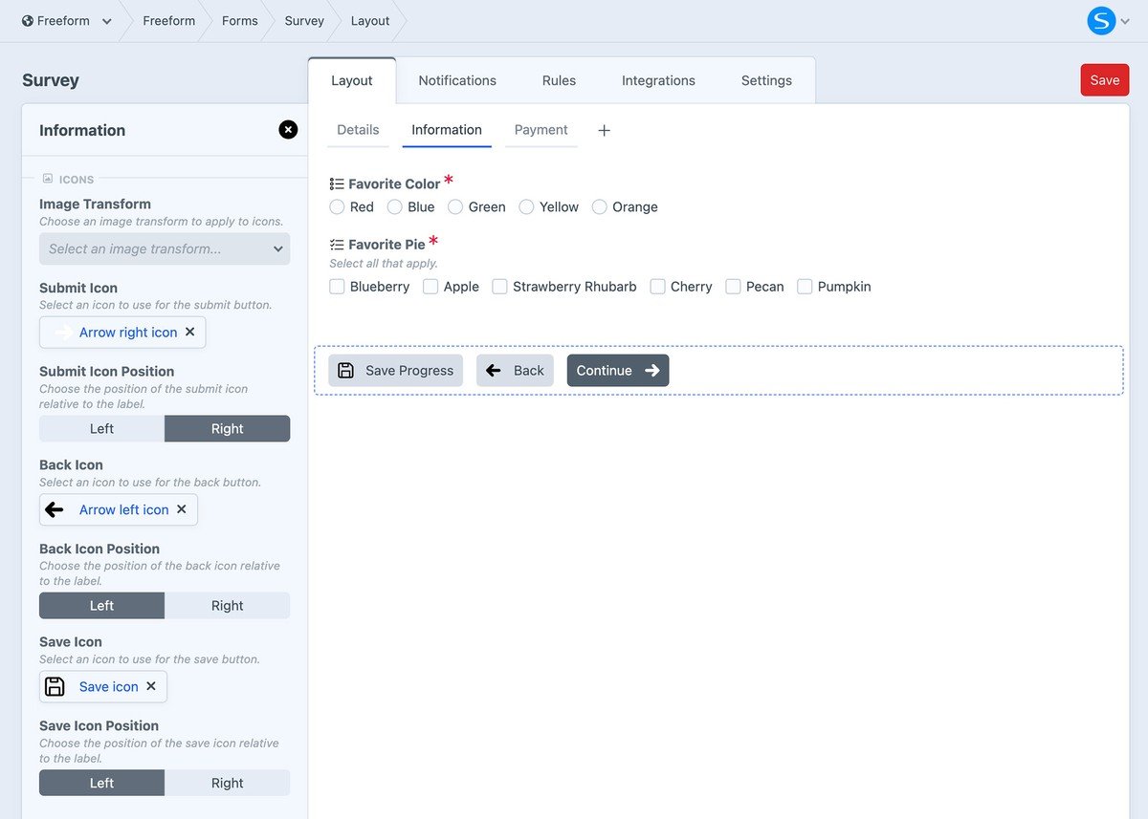1148x819 pixels.
Task: Open the Save icon asset link
Action: (109, 686)
